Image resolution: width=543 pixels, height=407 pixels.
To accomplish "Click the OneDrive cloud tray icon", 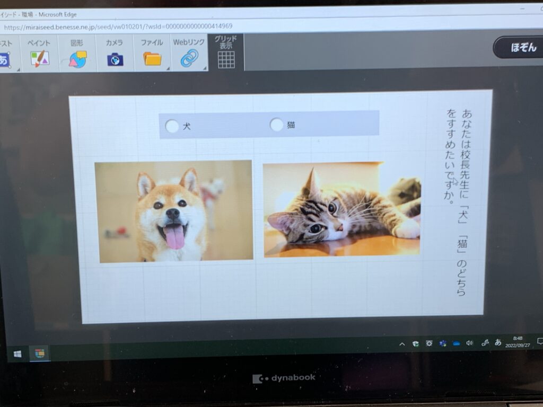I will [456, 344].
